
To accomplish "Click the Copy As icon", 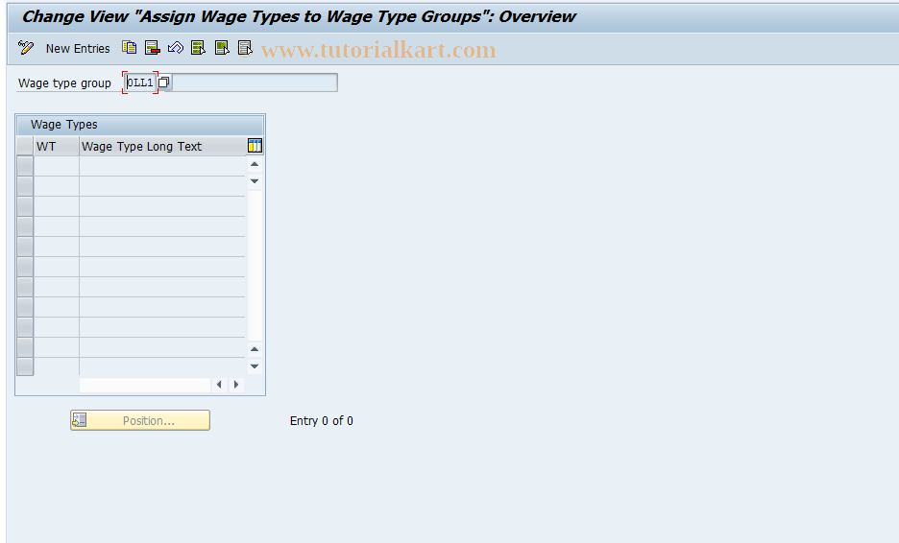I will (129, 48).
